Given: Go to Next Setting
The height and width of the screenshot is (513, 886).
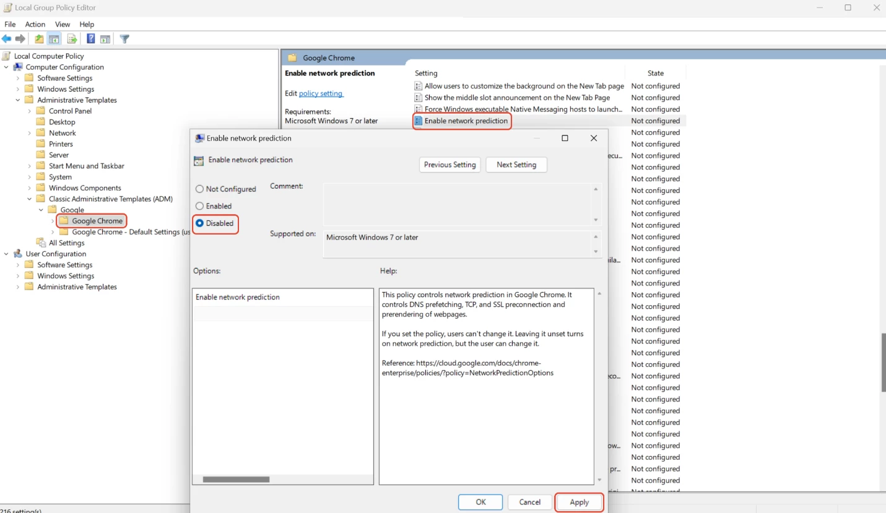Looking at the screenshot, I should tap(516, 165).
